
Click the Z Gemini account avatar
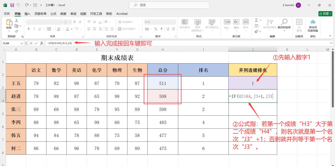tap(298, 5)
